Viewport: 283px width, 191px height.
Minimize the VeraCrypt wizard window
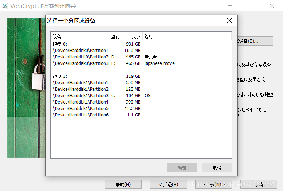pos(230,6)
